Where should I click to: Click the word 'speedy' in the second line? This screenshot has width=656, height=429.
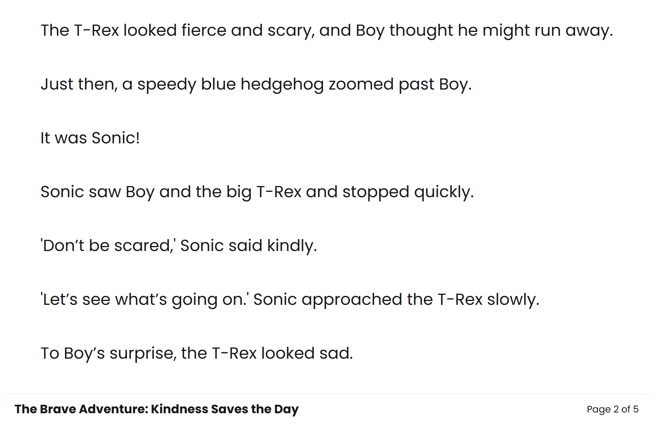tap(166, 85)
